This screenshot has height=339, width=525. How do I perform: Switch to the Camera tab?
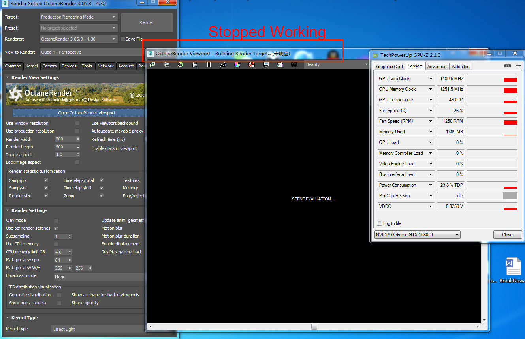coord(50,66)
